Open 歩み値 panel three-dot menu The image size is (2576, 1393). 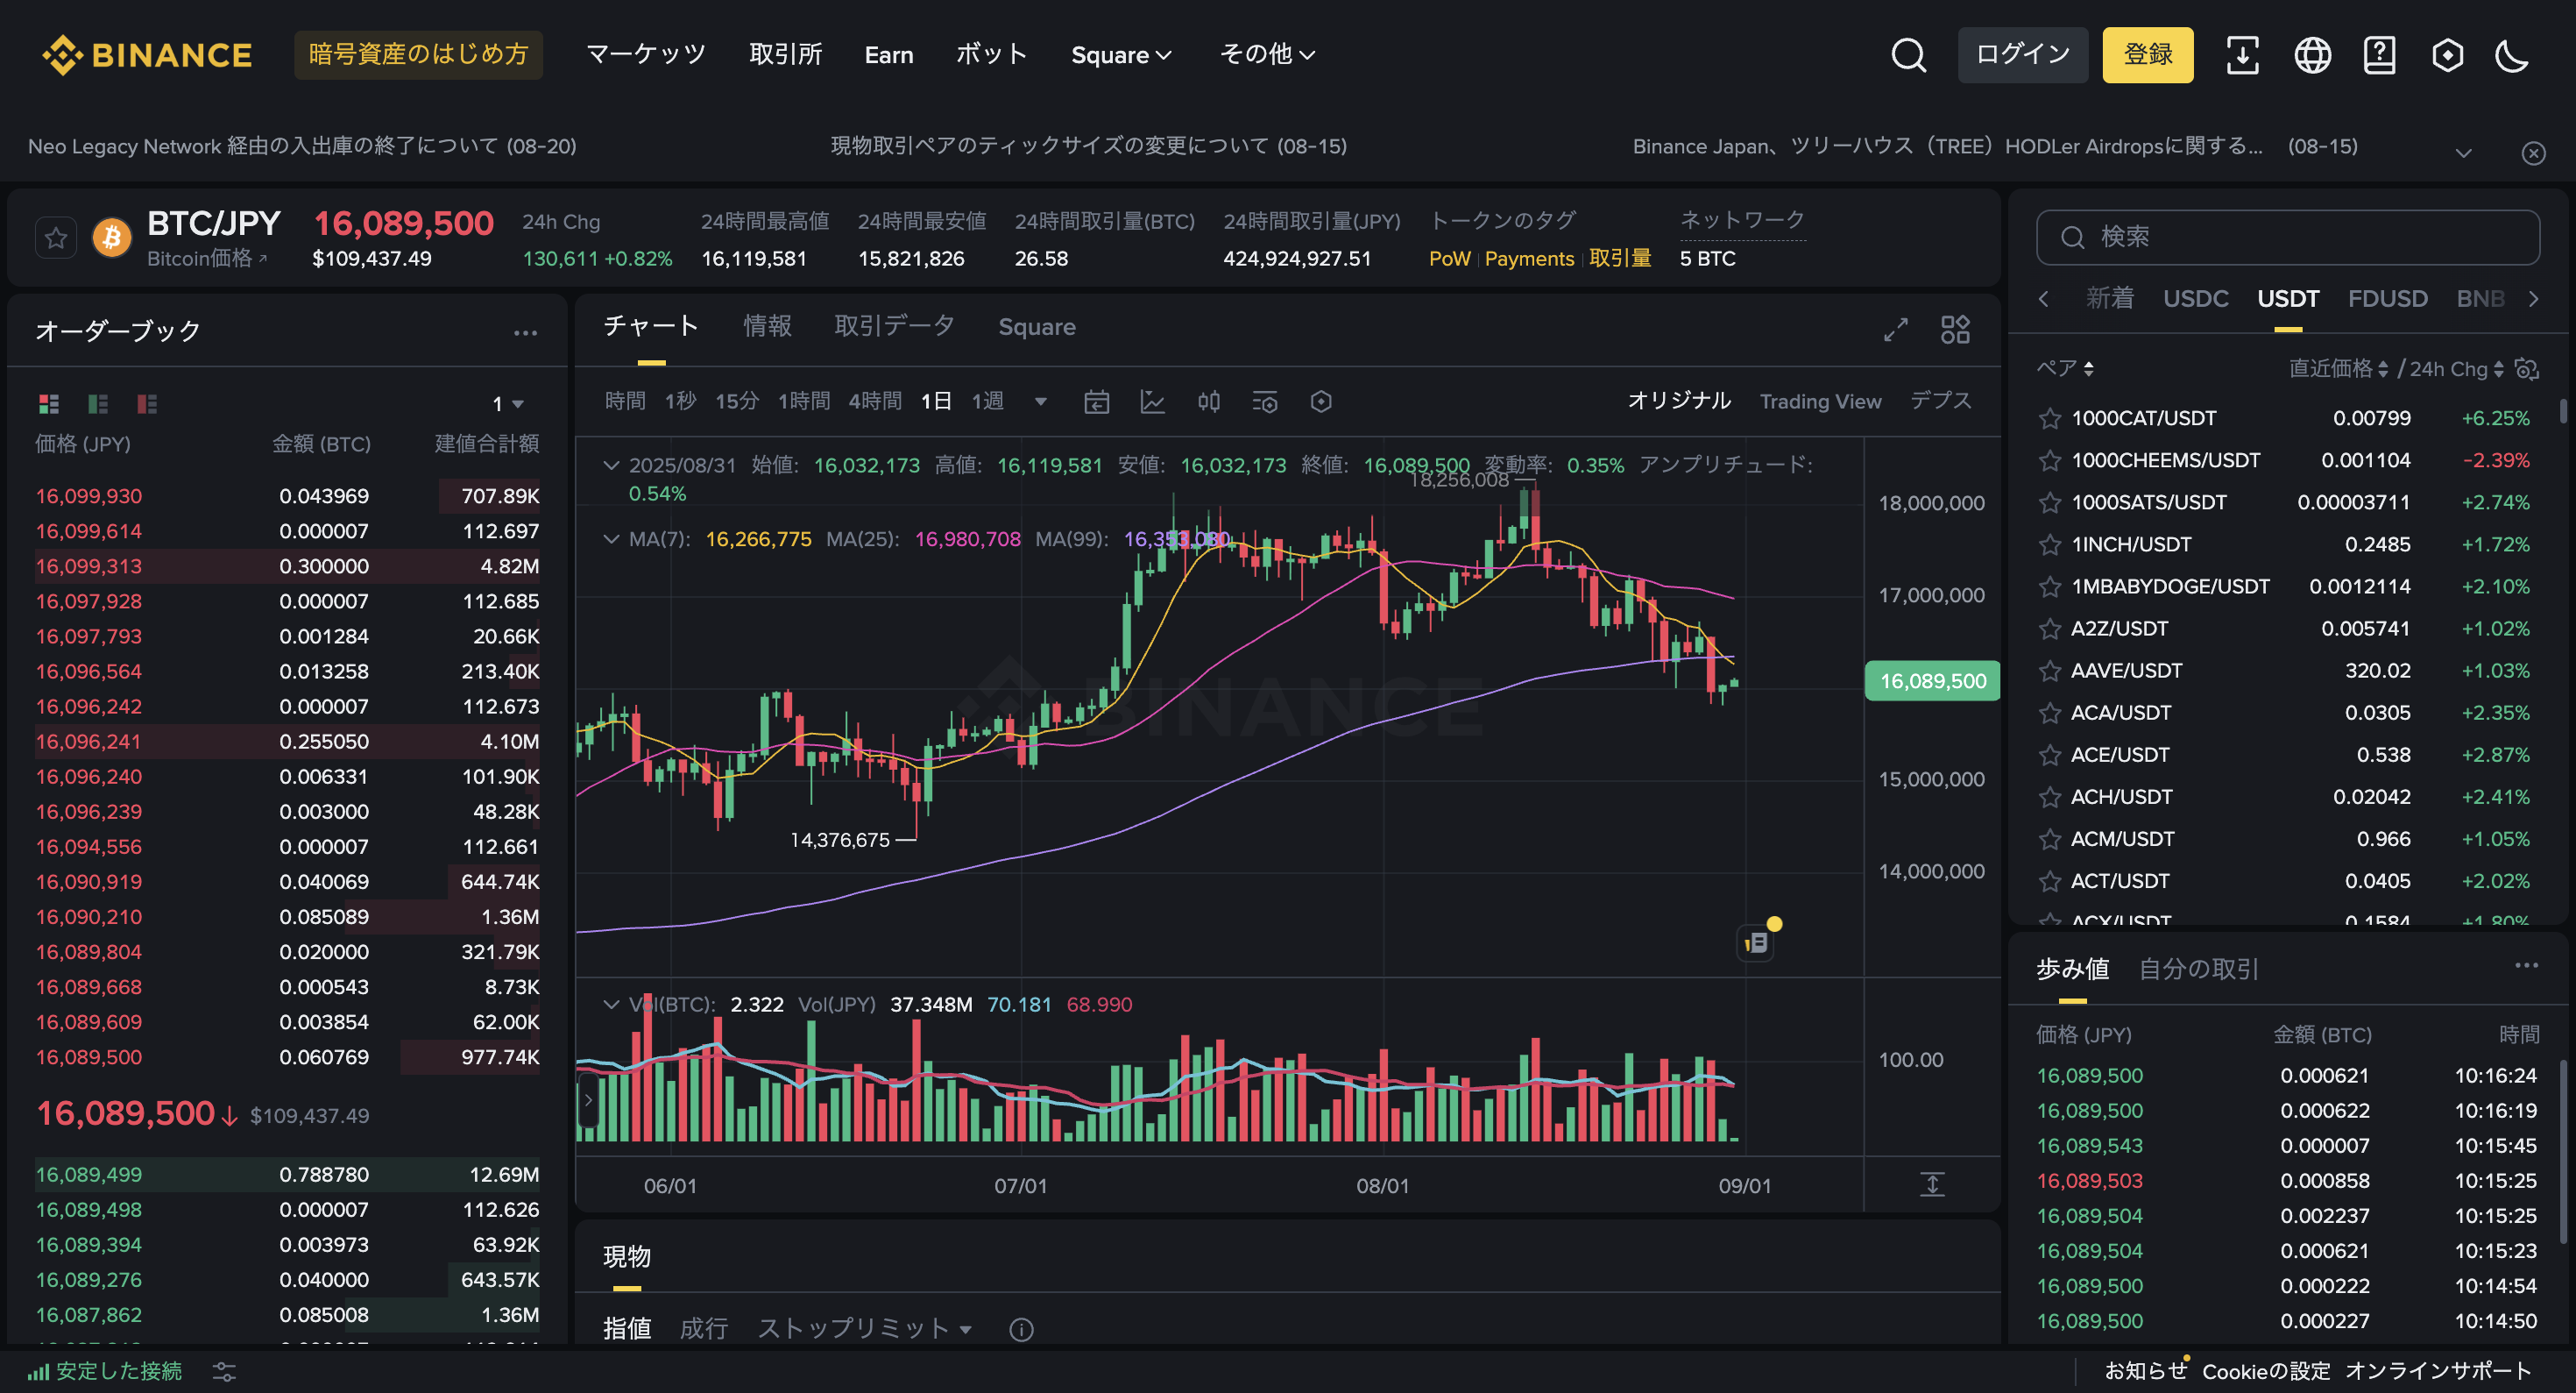pos(2526,966)
